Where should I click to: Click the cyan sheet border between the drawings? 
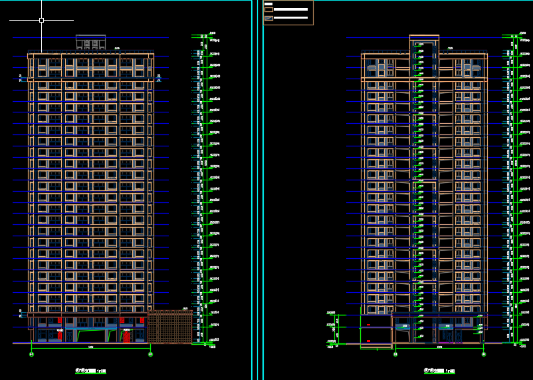[252, 200]
